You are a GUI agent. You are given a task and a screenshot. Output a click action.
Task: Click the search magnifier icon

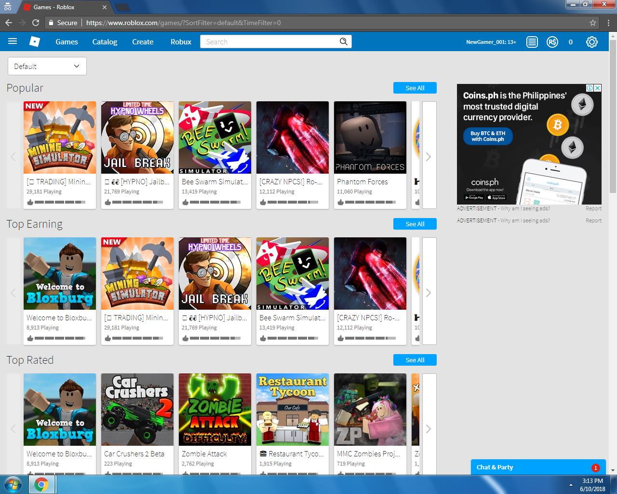coord(343,41)
